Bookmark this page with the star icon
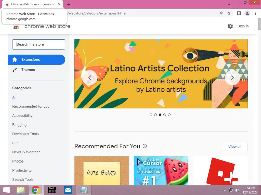 coord(229,13)
